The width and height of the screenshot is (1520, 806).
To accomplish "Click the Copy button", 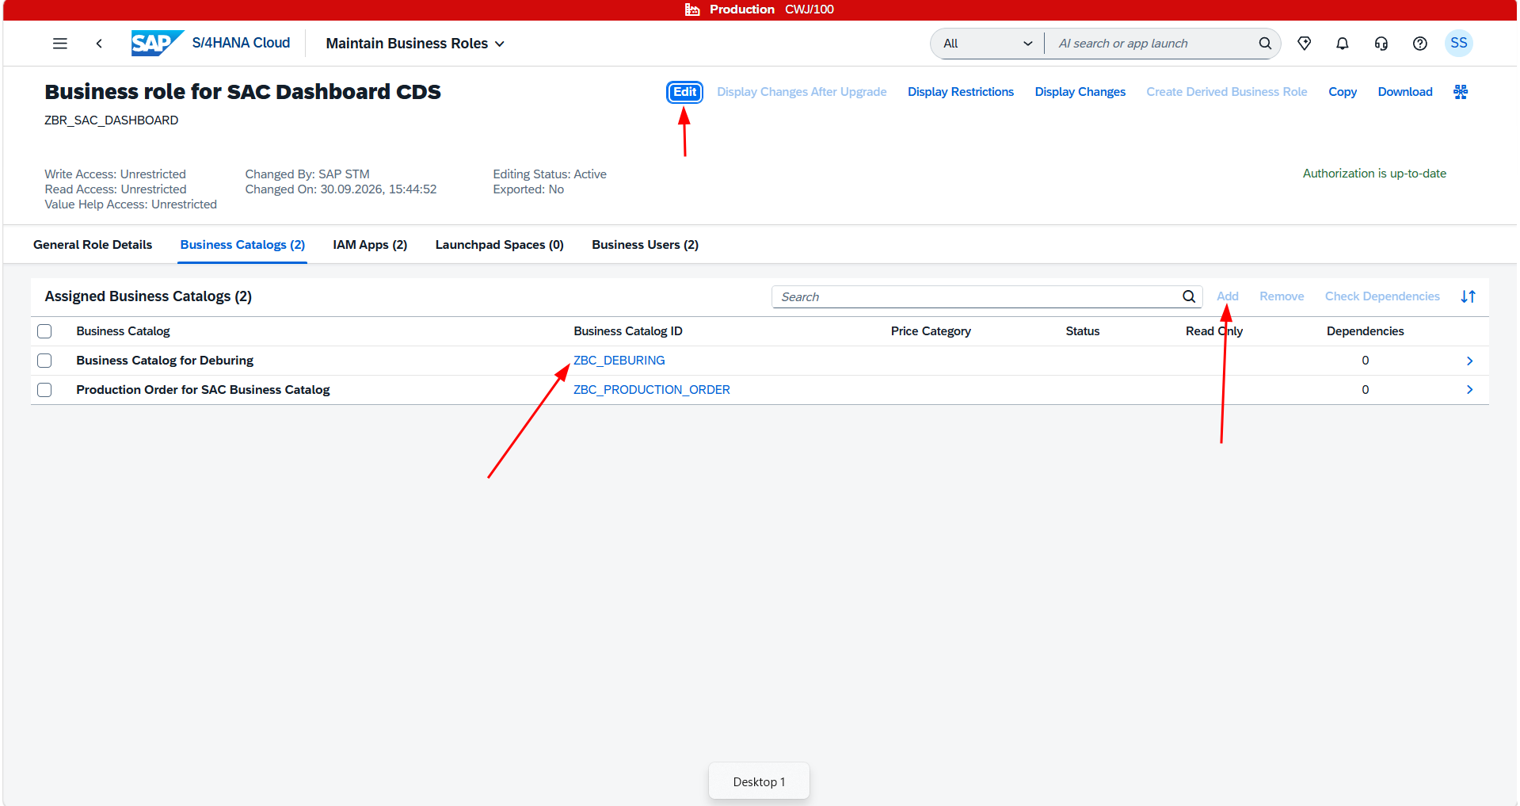I will click(x=1343, y=92).
